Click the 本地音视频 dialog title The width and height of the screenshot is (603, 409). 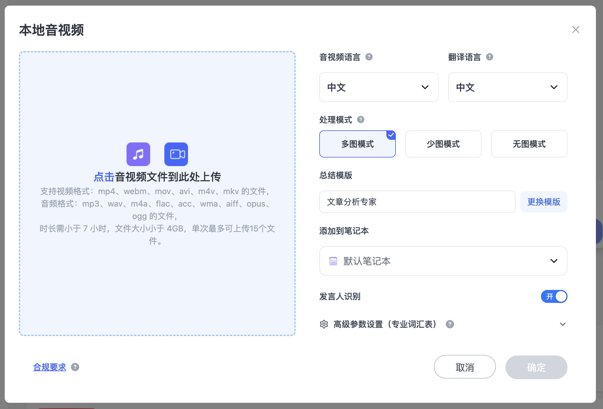(52, 30)
